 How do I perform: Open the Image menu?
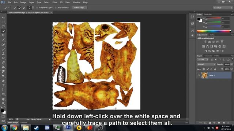[23, 3]
